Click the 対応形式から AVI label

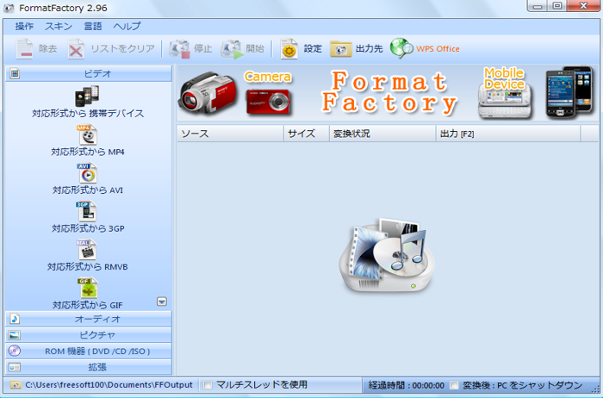click(88, 190)
